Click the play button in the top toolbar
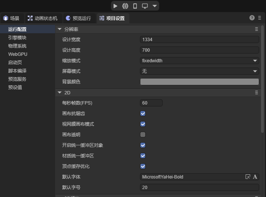 tap(115, 6)
